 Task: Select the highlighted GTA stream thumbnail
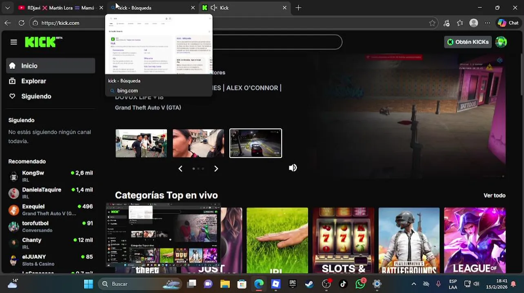coord(255,143)
